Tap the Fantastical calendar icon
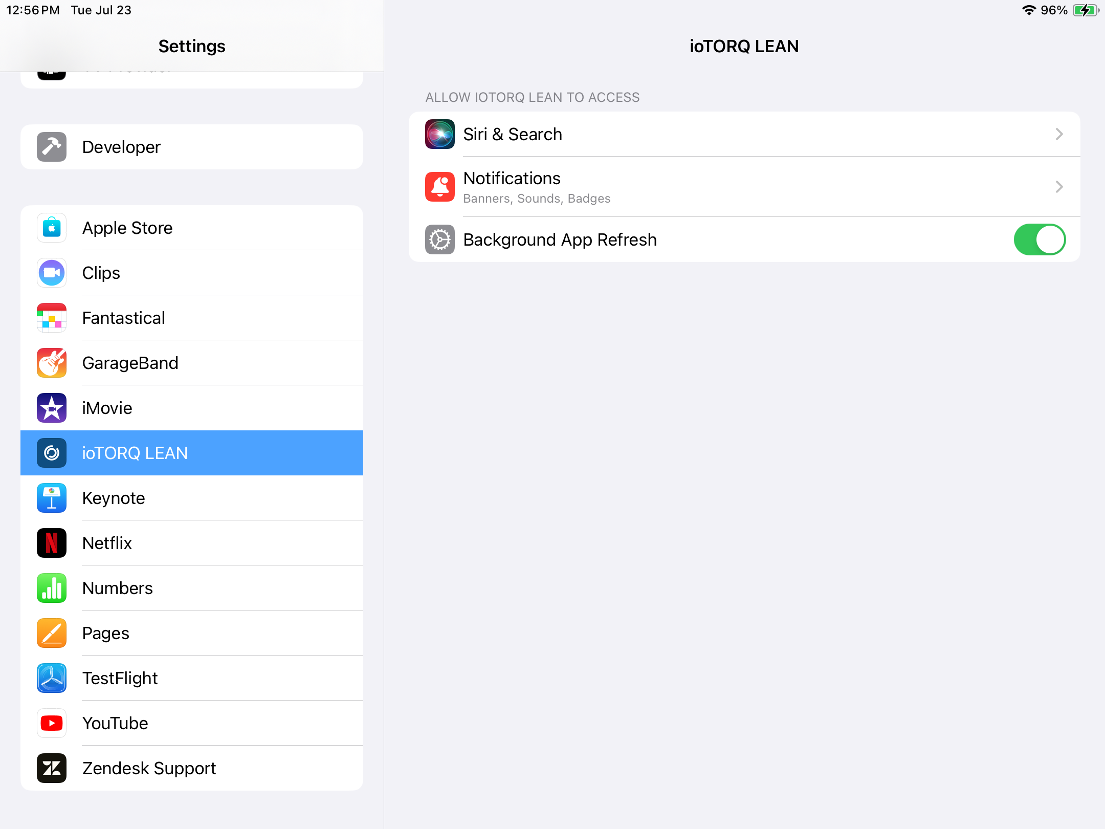Viewport: 1105px width, 829px height. click(52, 318)
